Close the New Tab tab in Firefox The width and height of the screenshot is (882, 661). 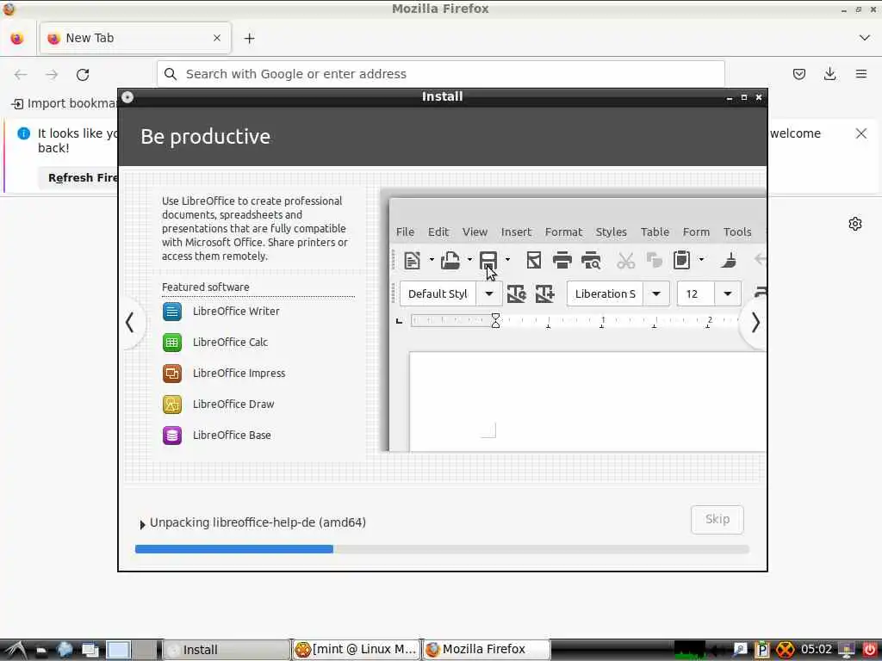pos(217,38)
